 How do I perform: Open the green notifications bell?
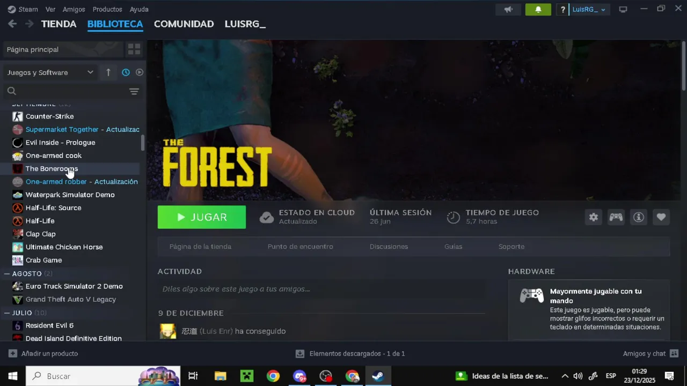point(538,10)
